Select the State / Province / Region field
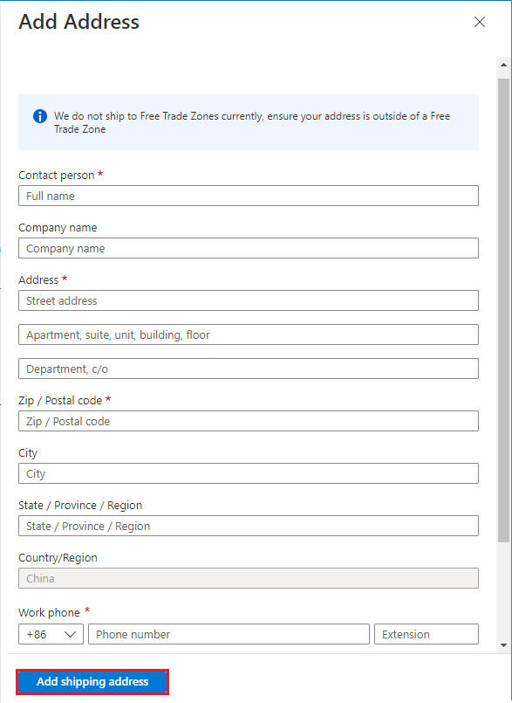This screenshot has height=703, width=512. pos(248,526)
